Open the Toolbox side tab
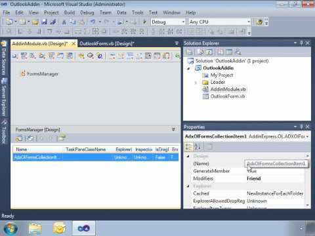The width and height of the screenshot is (315, 236). tap(4, 132)
